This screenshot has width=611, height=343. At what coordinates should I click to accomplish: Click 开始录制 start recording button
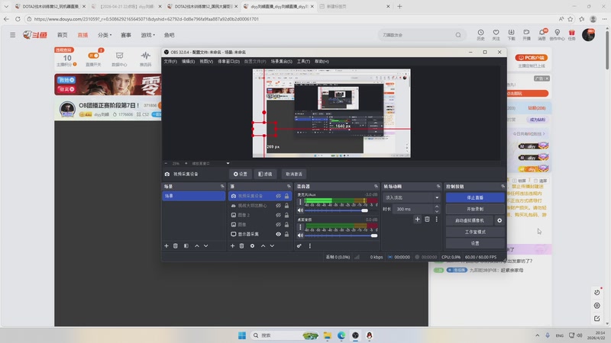point(475,209)
